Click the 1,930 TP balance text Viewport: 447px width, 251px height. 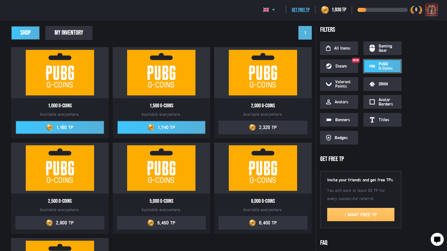point(339,10)
